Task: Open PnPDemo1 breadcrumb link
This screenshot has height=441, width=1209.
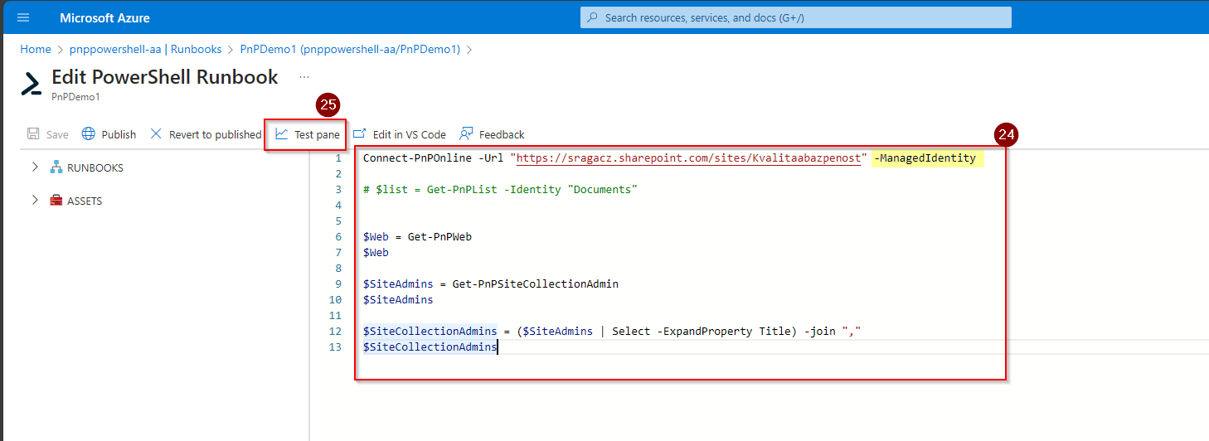Action: (x=350, y=50)
